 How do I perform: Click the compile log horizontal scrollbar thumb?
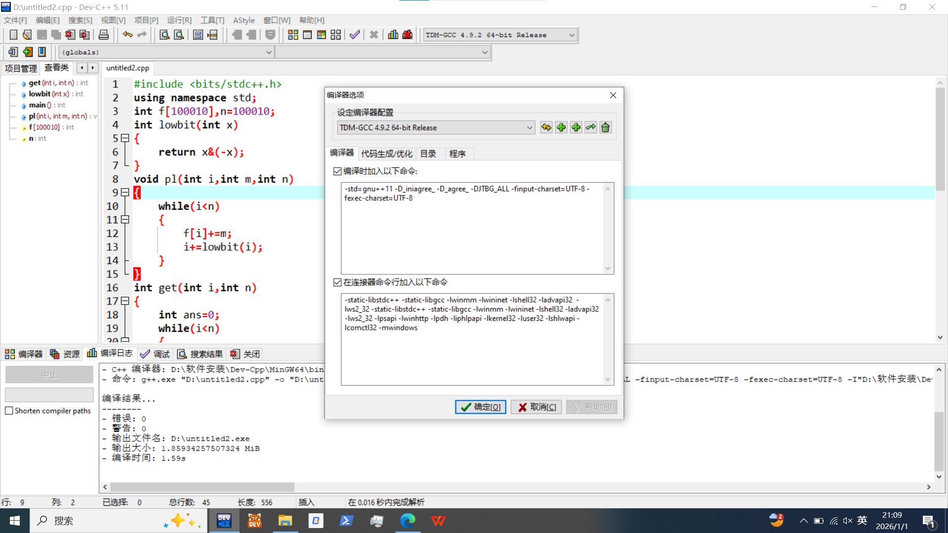click(202, 487)
